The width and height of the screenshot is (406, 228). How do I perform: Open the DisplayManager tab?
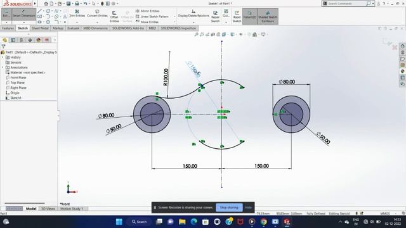pyautogui.click(x=38, y=40)
